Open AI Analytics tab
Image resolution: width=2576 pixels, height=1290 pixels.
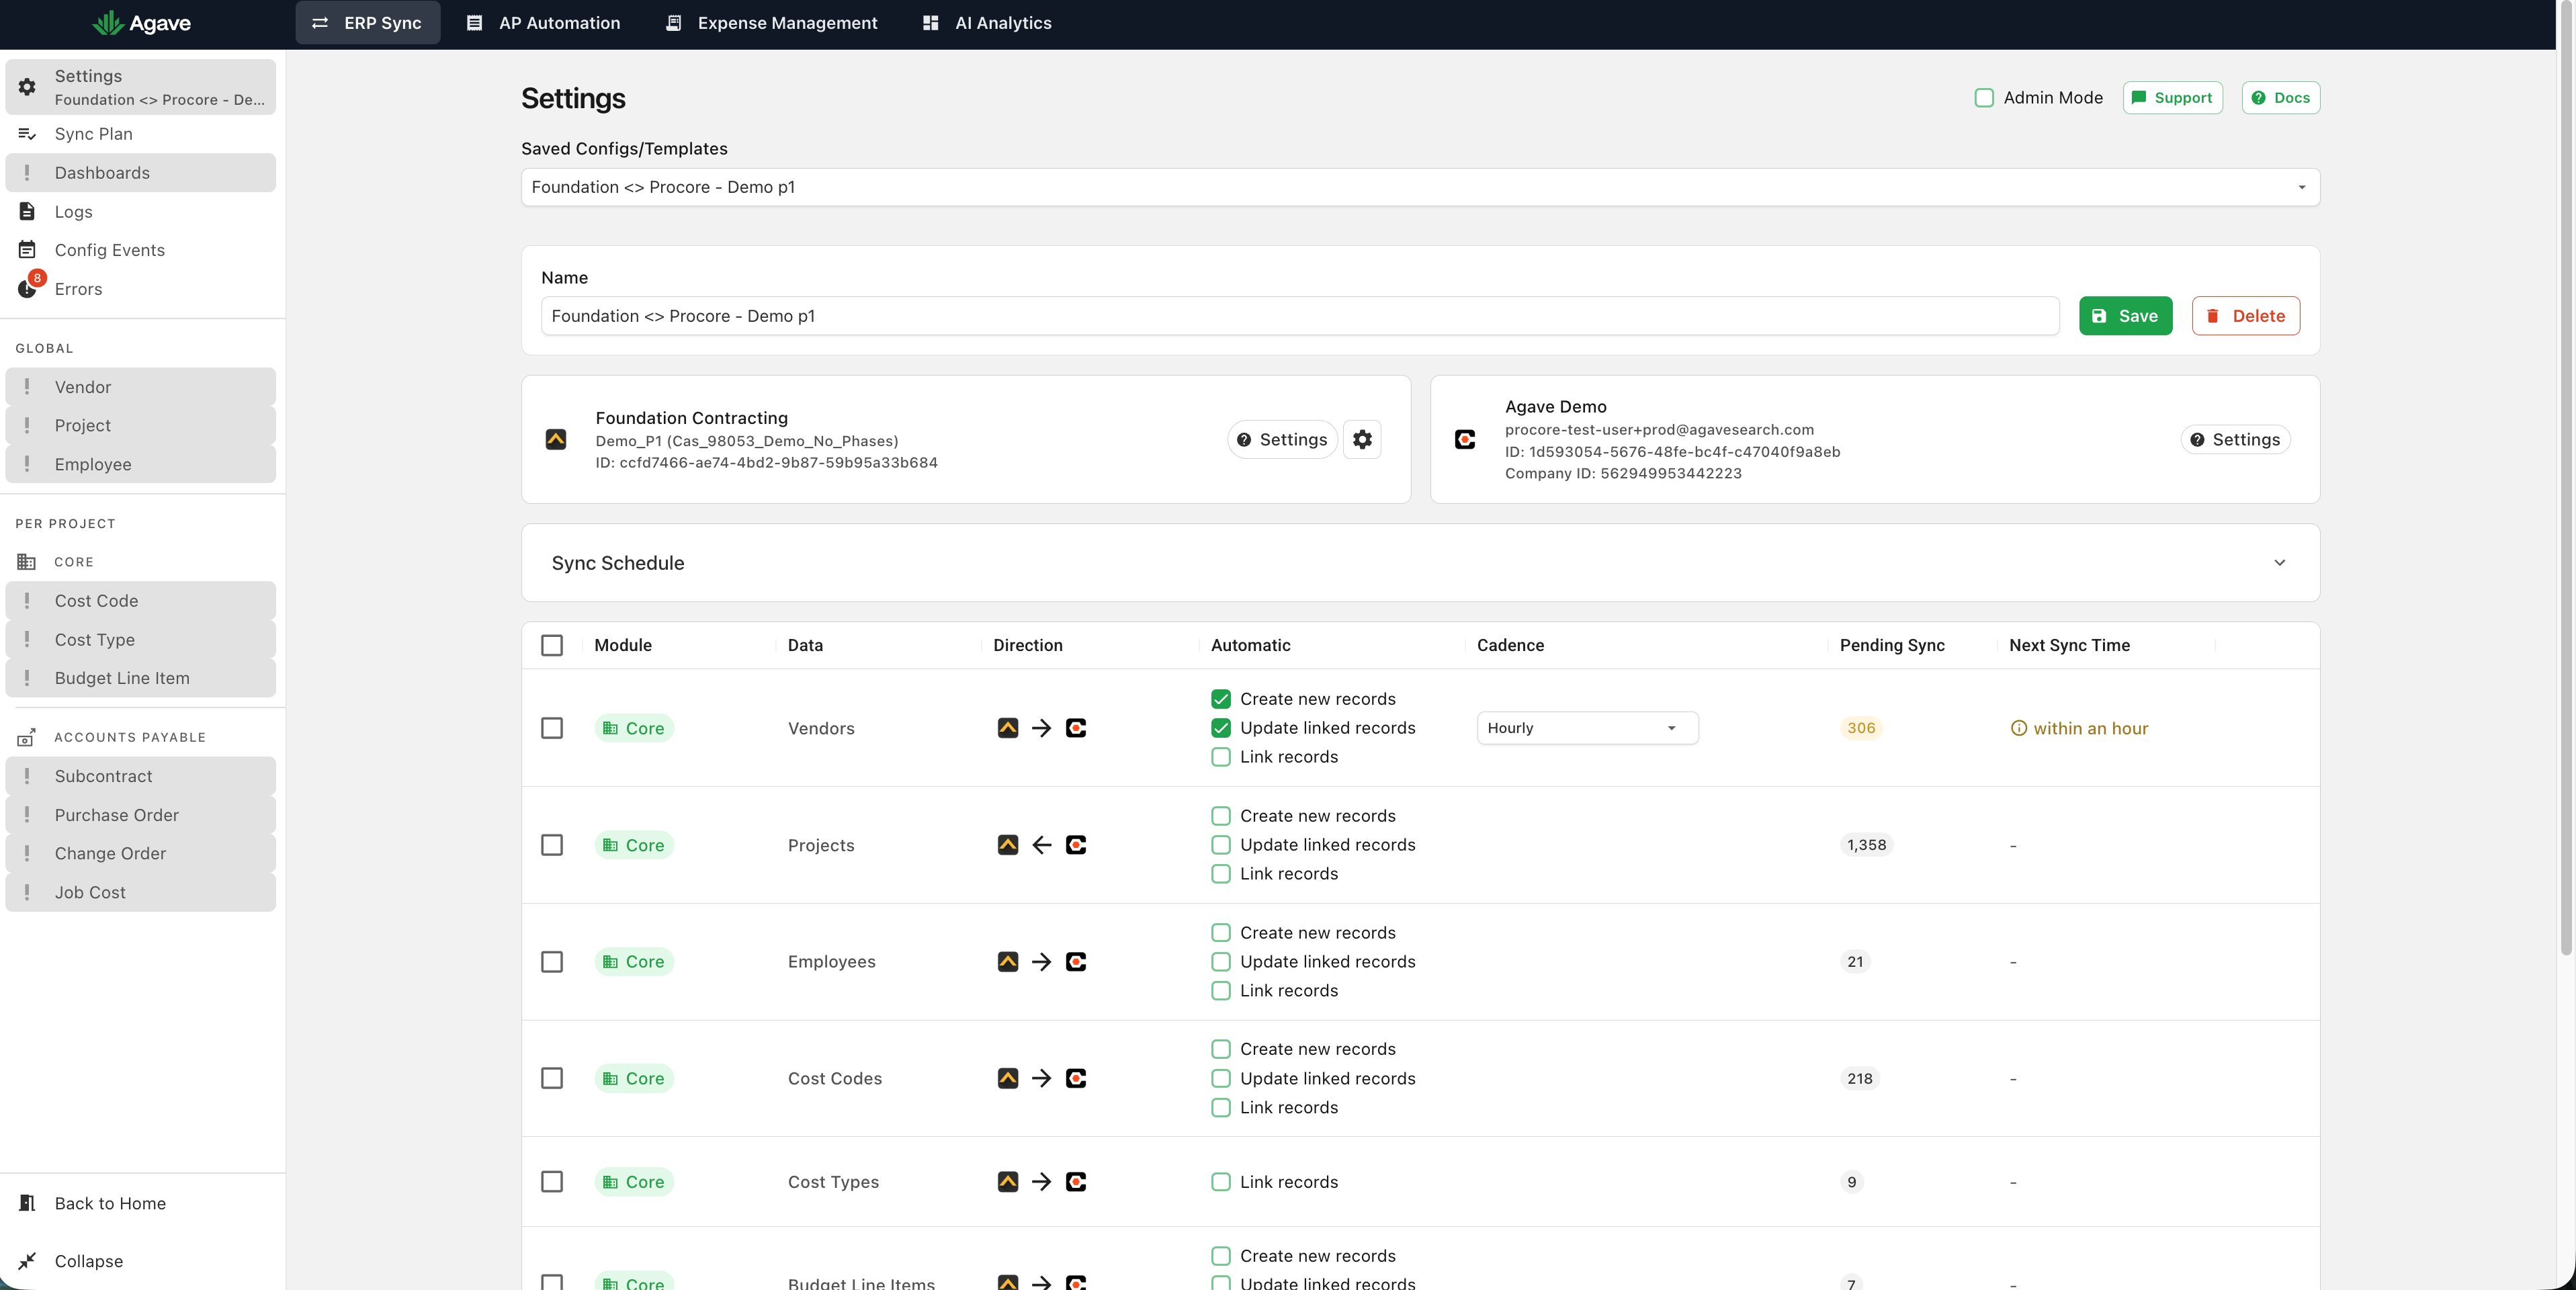(986, 23)
